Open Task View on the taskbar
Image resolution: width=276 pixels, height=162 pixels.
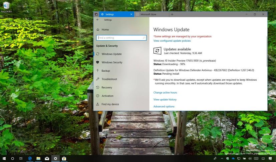pyautogui.click(x=21, y=158)
